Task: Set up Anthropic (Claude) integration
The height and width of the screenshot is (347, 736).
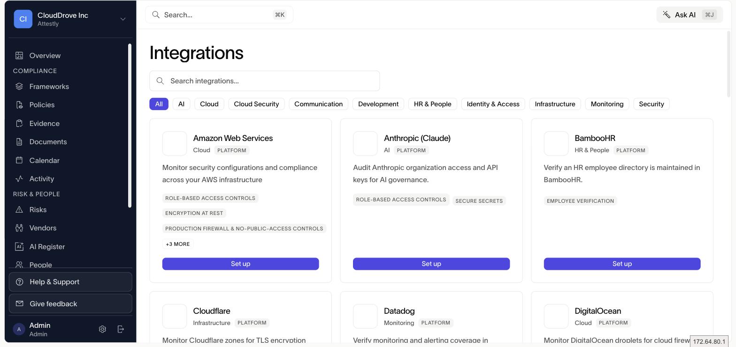Action: point(431,264)
